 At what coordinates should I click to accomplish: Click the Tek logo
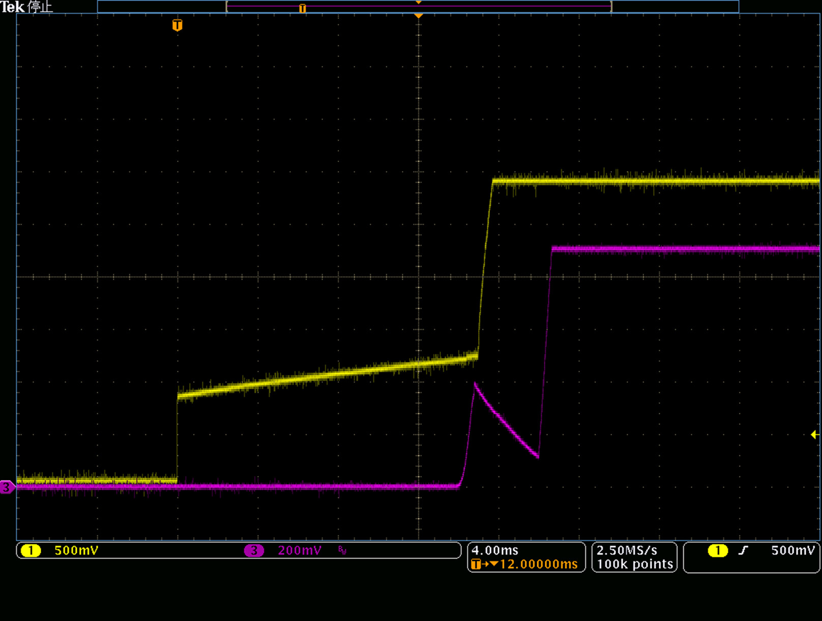[13, 7]
